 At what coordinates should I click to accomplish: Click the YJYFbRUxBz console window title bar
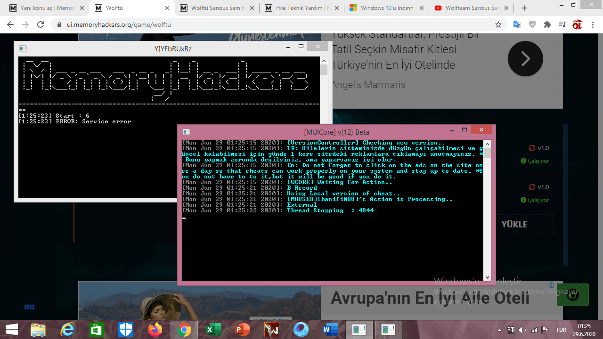pos(173,48)
